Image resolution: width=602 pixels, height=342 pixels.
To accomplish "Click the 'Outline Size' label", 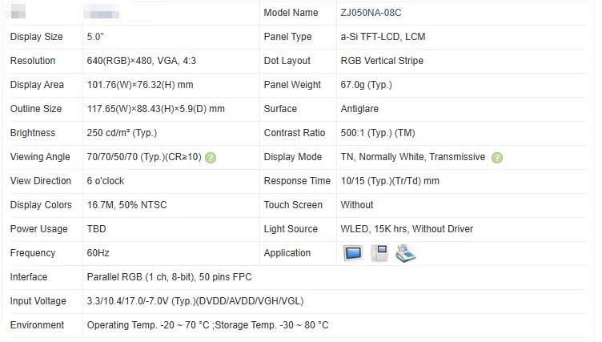I will click(x=36, y=109).
